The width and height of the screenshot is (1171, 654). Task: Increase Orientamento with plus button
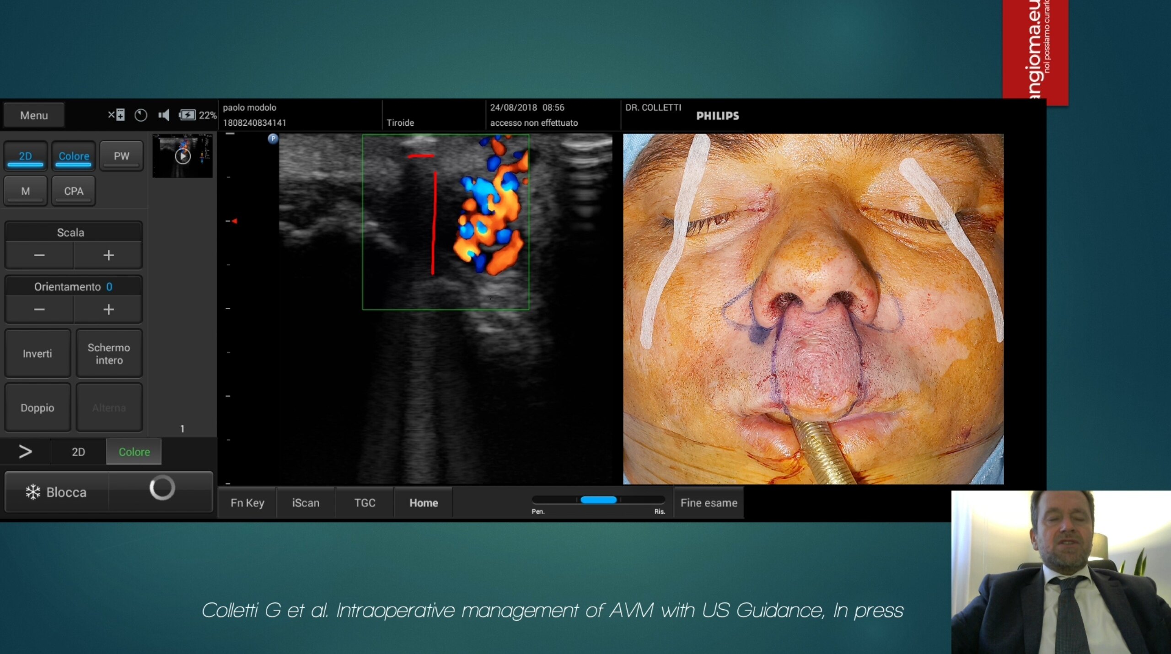108,310
